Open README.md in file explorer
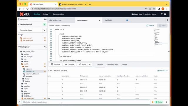The image size is (188, 106). pyautogui.click(x=27, y=96)
